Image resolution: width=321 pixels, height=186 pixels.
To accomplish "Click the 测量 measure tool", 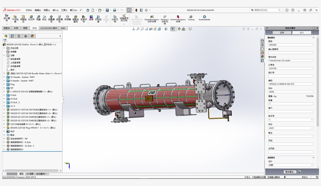I will tap(38, 18).
